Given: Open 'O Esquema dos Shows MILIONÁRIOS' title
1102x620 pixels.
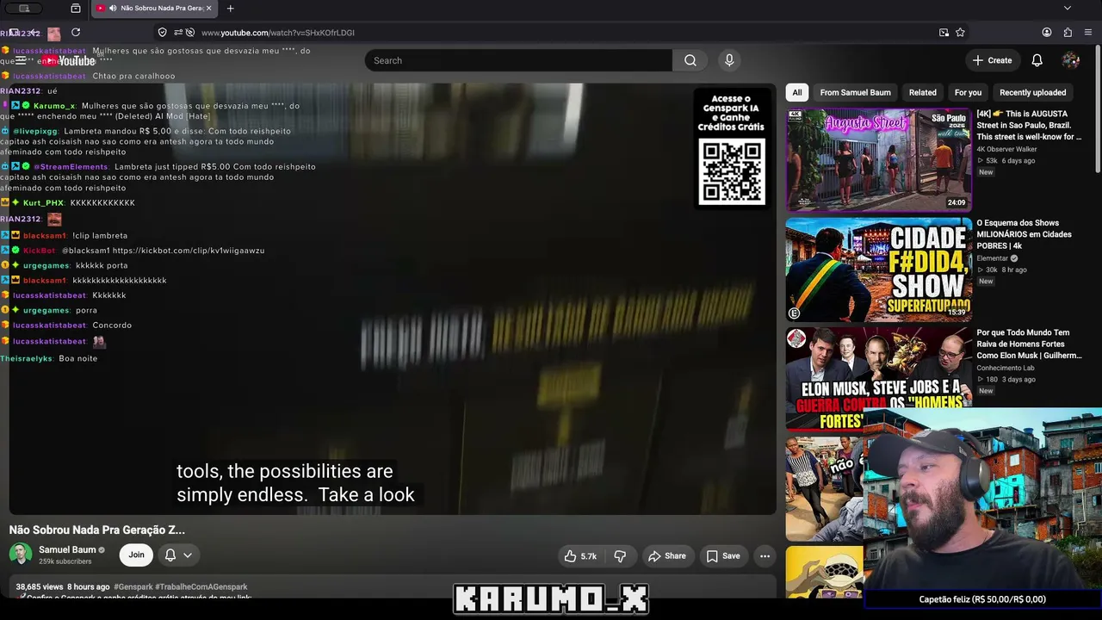Looking at the screenshot, I should pyautogui.click(x=1024, y=234).
